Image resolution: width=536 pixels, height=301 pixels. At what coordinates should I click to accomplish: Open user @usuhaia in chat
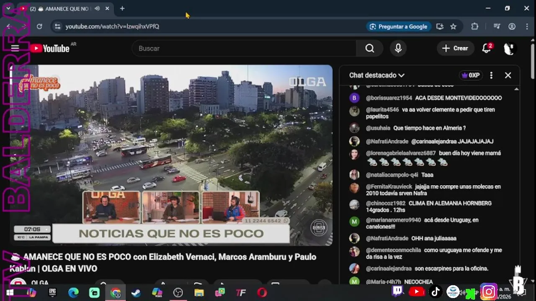(378, 128)
